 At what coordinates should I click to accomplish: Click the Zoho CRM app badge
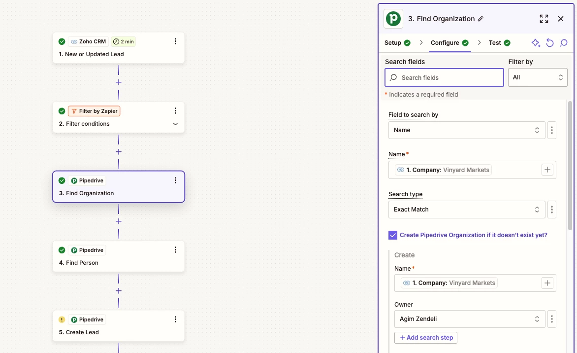coord(88,41)
